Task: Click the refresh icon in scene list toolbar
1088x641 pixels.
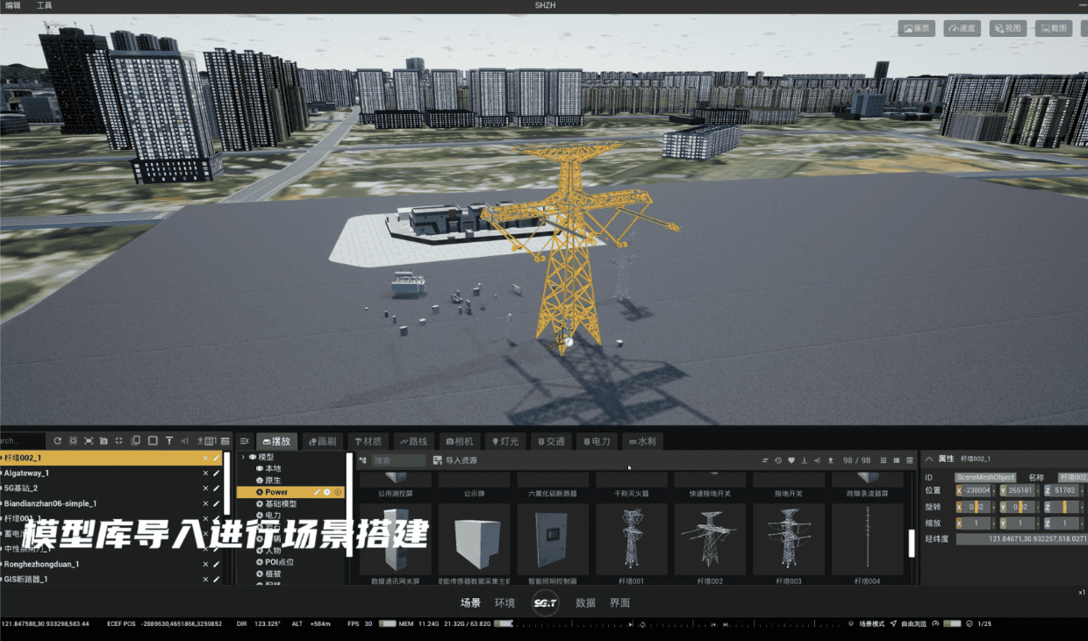Action: (x=58, y=441)
